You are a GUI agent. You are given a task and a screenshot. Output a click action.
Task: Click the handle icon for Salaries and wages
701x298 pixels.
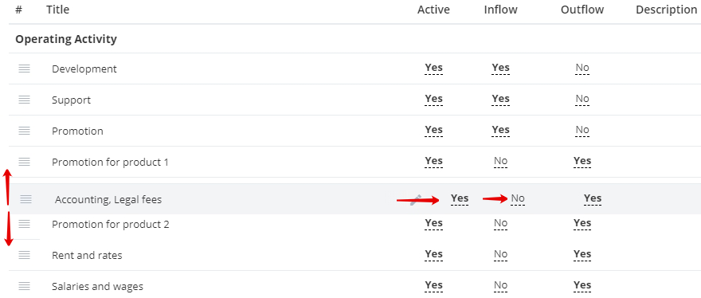click(x=24, y=286)
